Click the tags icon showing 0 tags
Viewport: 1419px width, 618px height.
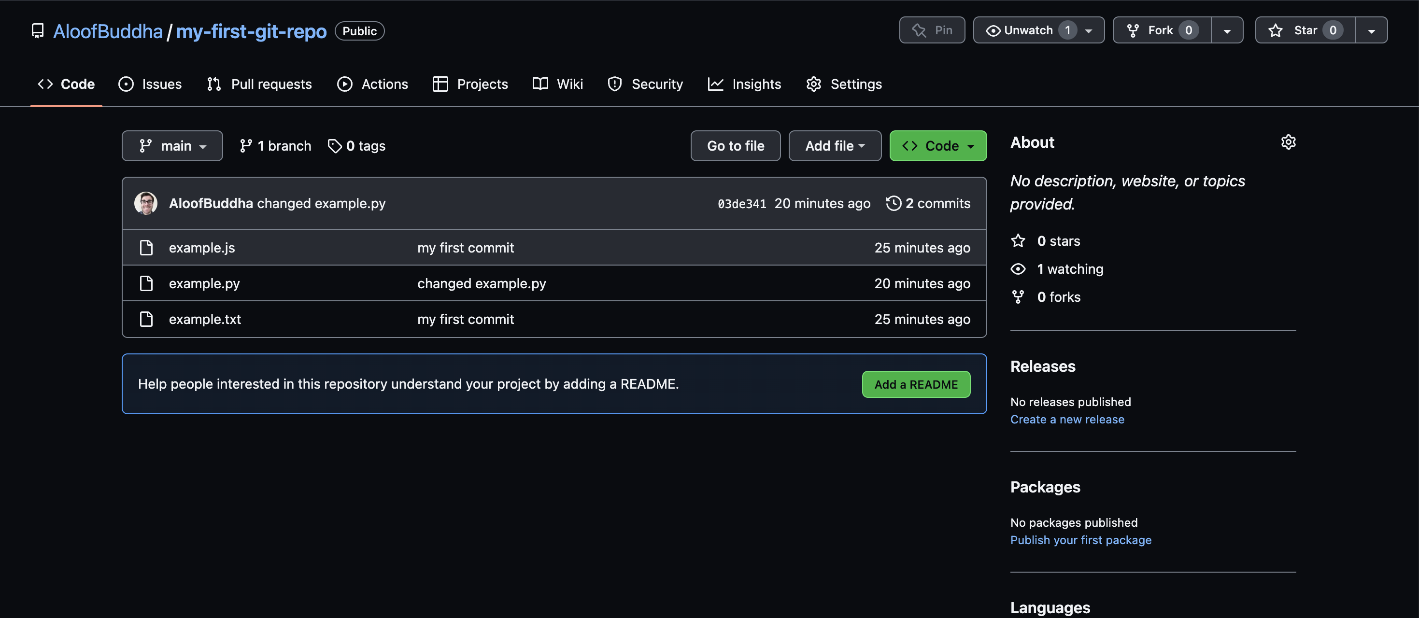tap(335, 145)
